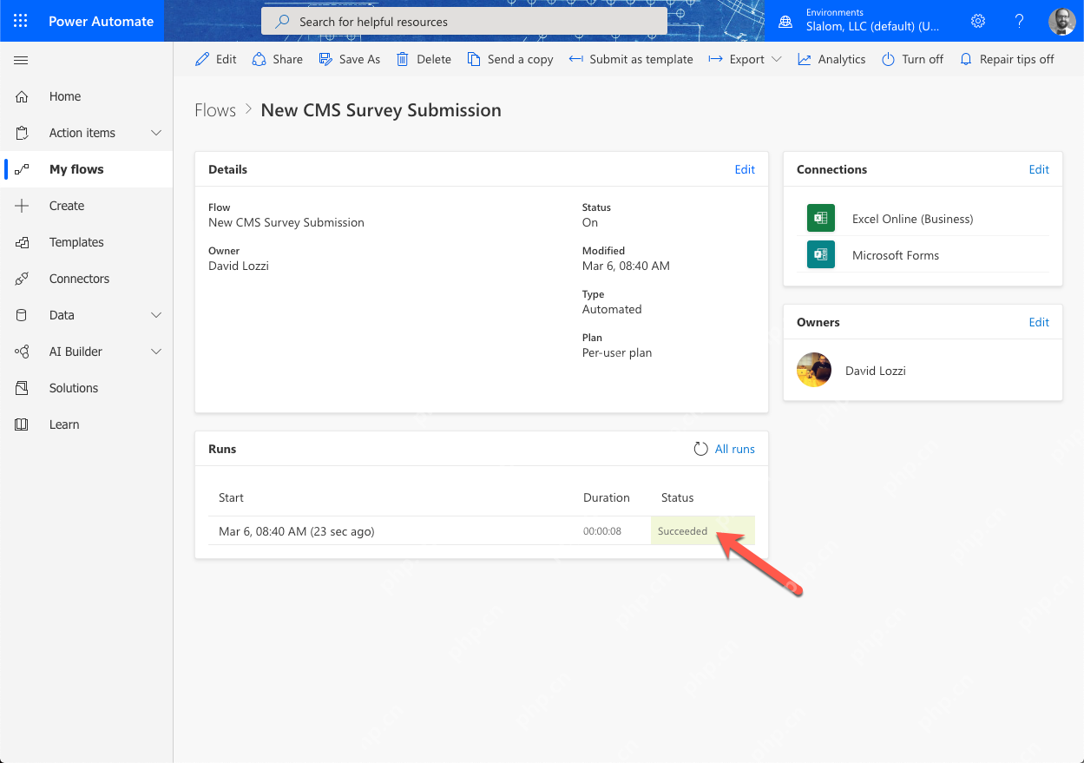Click the Per-user plan text

coord(617,352)
